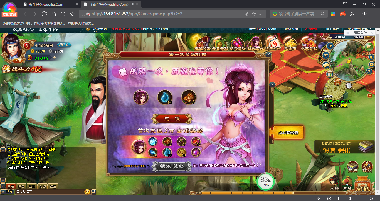Select the 全部 chat tab
Viewport: 380px width, 201px height.
[x=11, y=187]
